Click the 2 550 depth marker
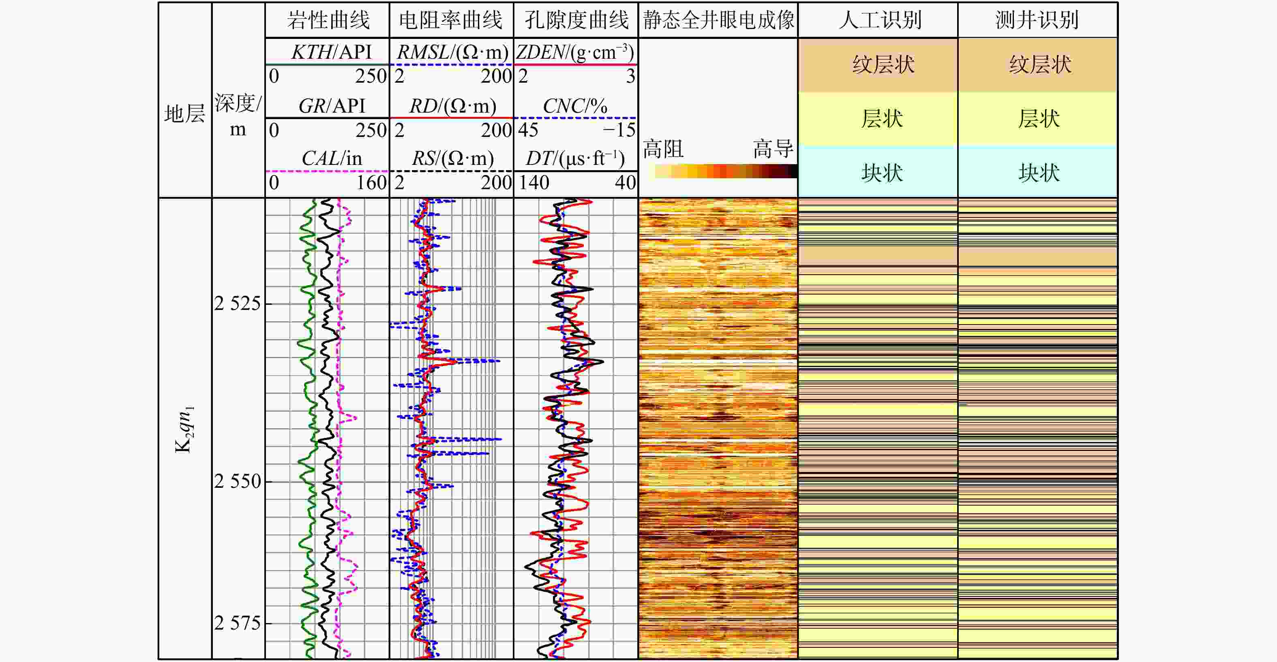 point(237,481)
